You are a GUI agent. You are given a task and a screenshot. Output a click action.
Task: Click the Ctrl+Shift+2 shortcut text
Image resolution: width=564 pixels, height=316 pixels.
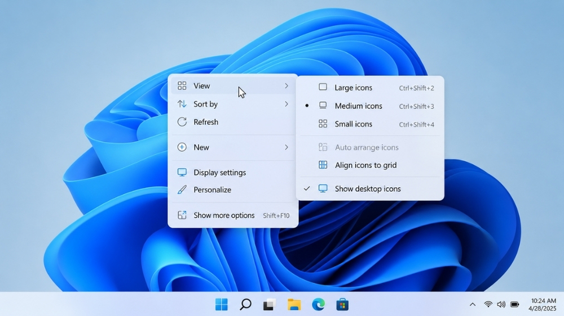coord(417,88)
